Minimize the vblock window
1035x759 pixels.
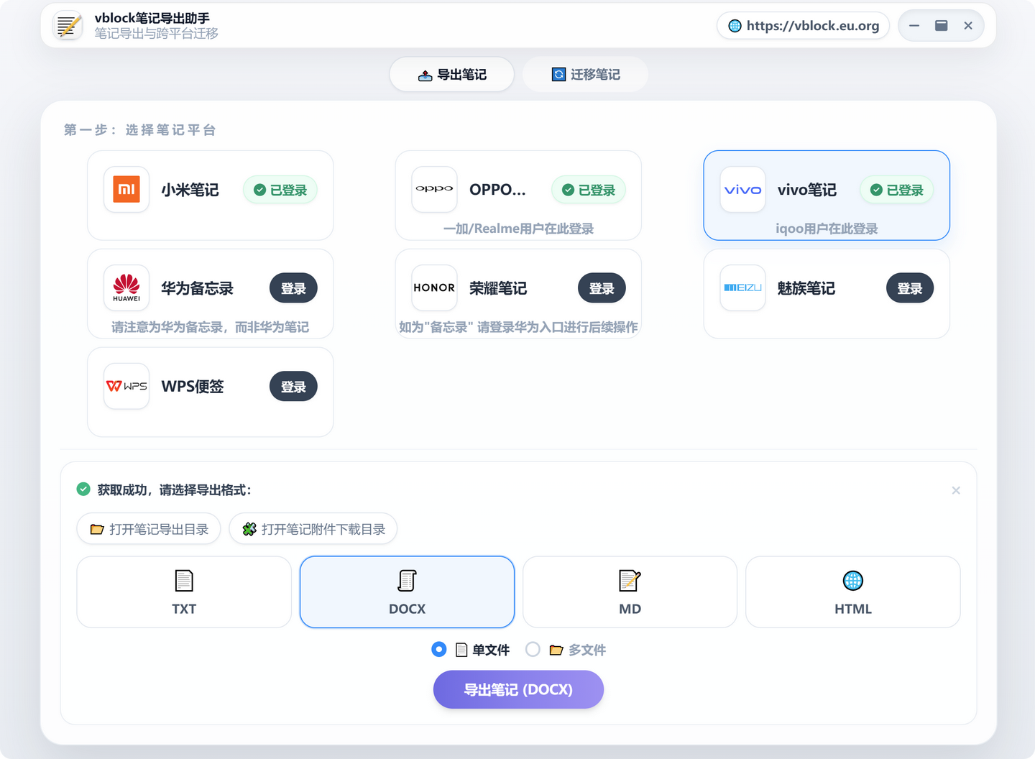click(914, 26)
